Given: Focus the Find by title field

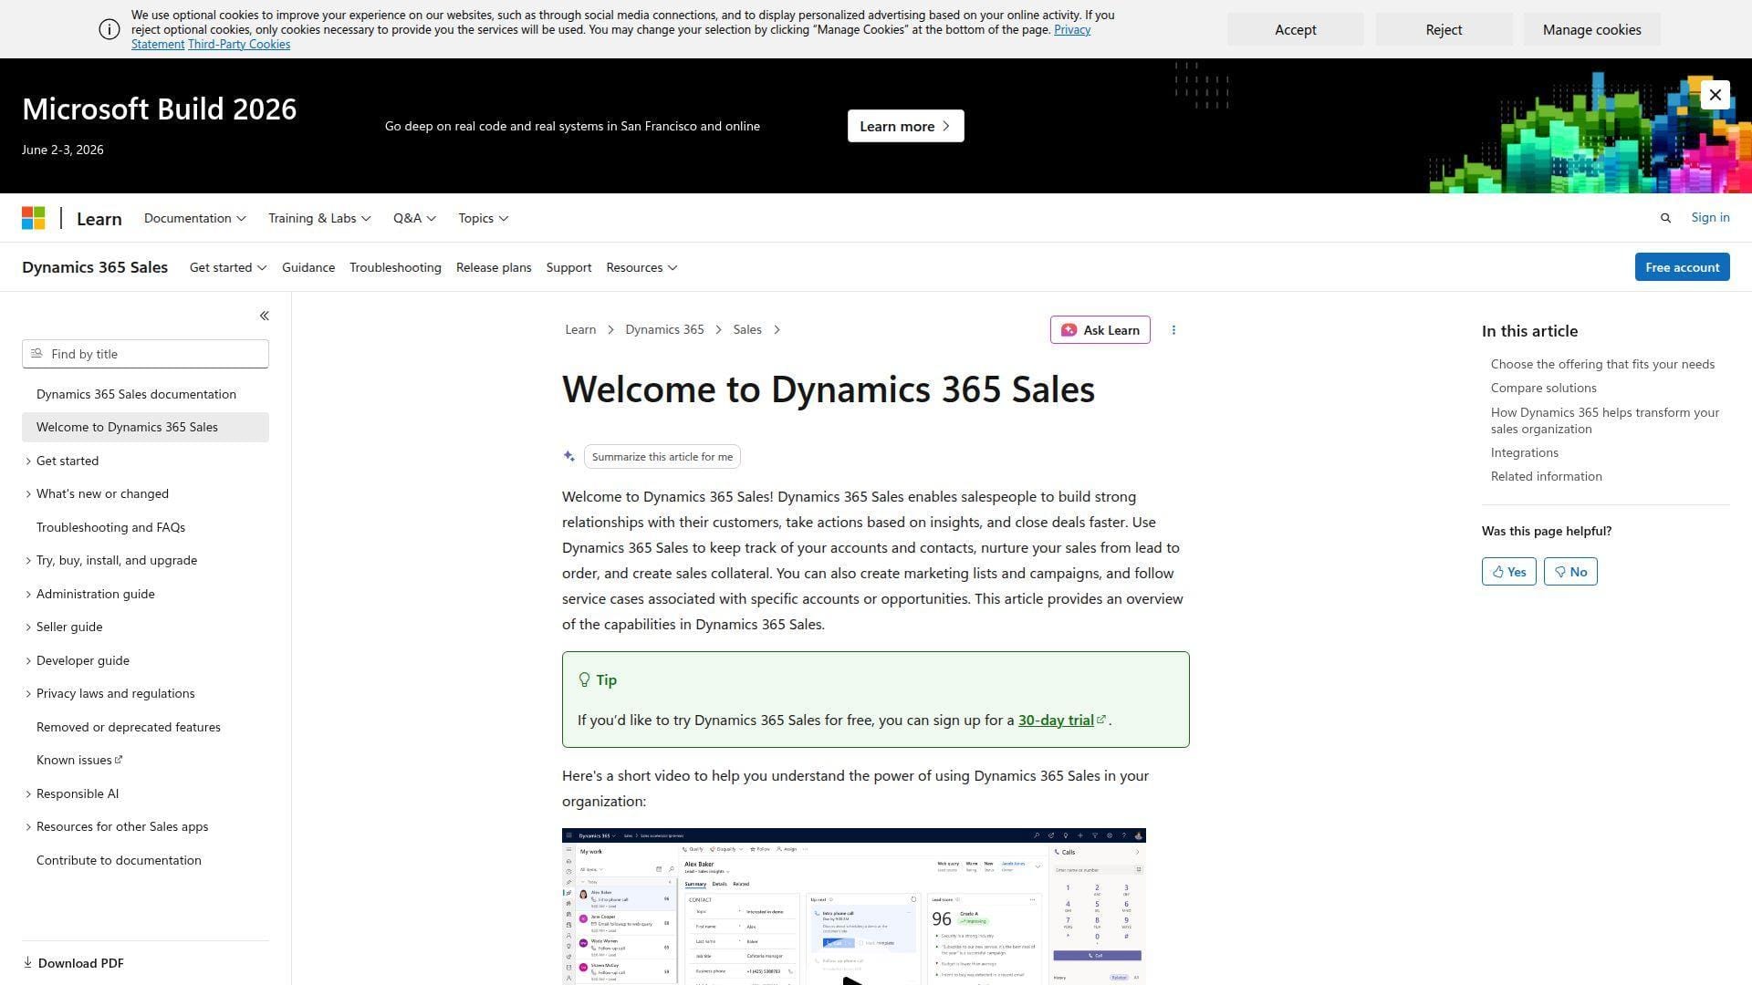Looking at the screenshot, I should click(145, 354).
